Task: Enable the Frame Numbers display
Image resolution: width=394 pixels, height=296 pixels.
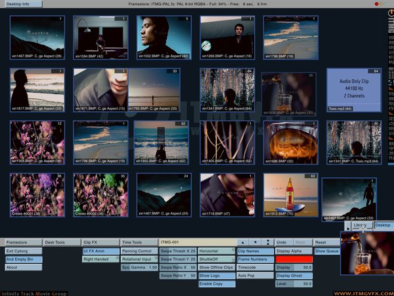Action: coord(255,259)
